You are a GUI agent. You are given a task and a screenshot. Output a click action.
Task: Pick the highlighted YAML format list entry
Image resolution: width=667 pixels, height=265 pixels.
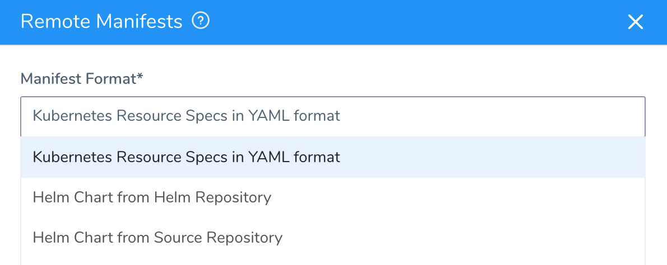coord(332,157)
